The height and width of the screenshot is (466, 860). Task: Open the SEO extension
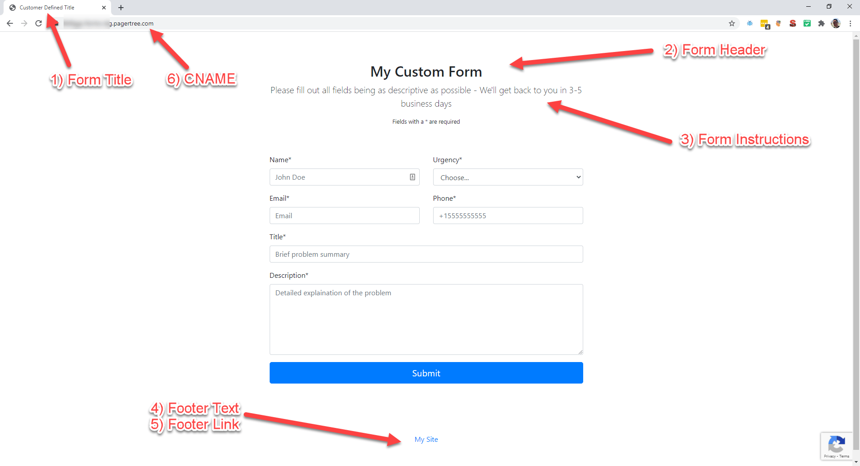pyautogui.click(x=793, y=23)
